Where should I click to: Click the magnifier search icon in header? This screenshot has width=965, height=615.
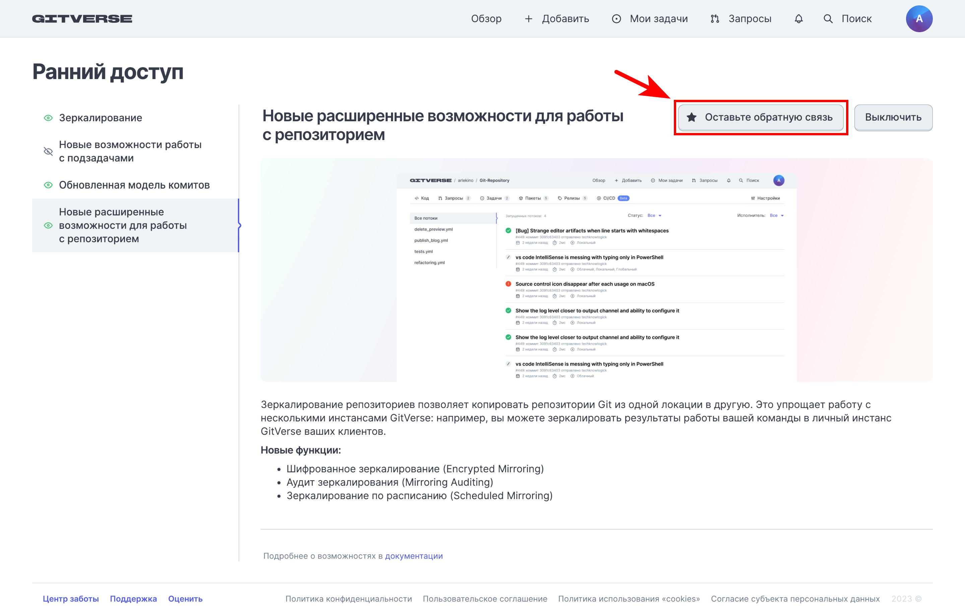click(x=828, y=19)
